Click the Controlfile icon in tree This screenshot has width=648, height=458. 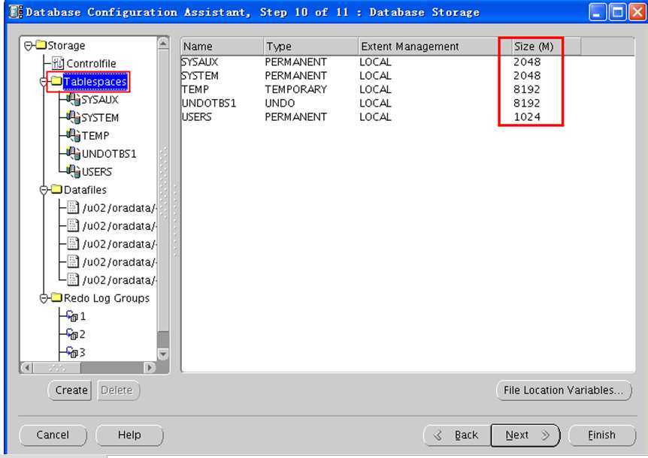tap(58, 63)
